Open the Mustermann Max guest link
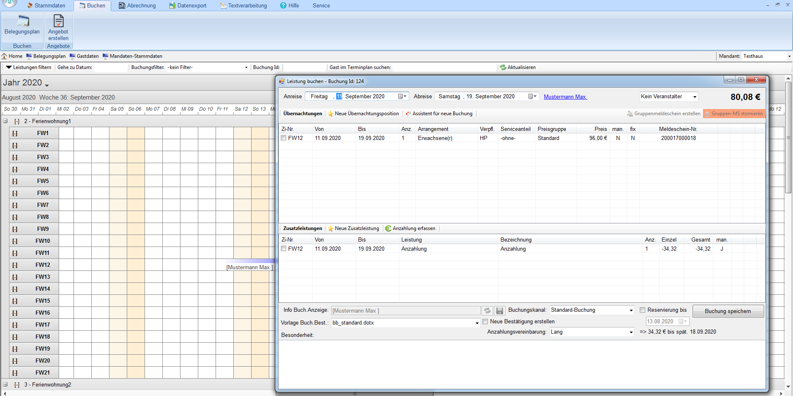The width and height of the screenshot is (793, 396). point(565,97)
